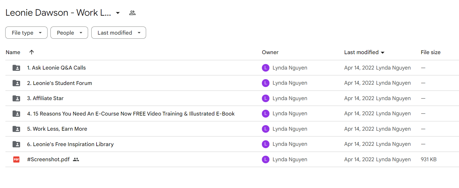Viewport: 459px width, 188px height.
Task: Select the #Screenshot.pdf file name
Action: [48, 159]
